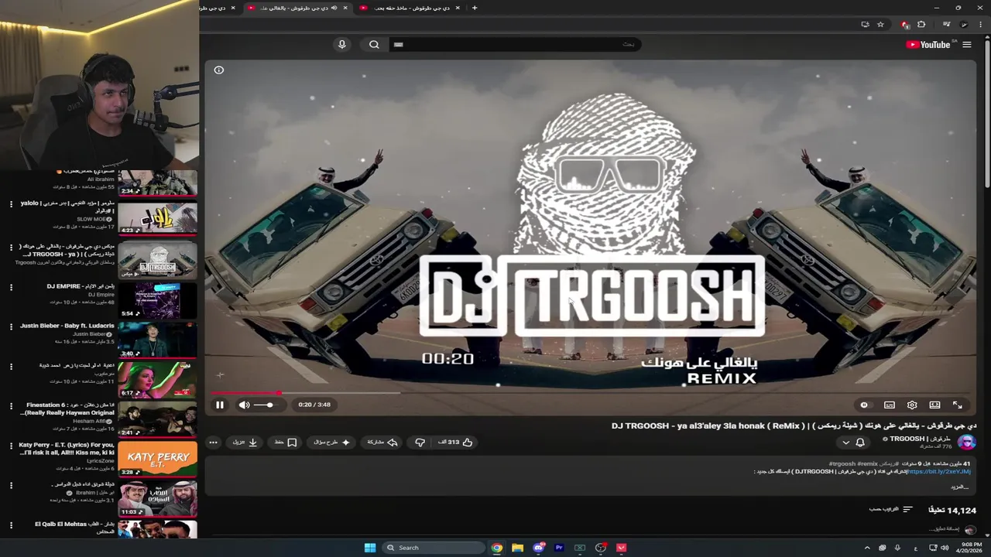Viewport: 991px width, 557px height.
Task: Open options menu for Finestation 6 video
Action: (x=11, y=406)
